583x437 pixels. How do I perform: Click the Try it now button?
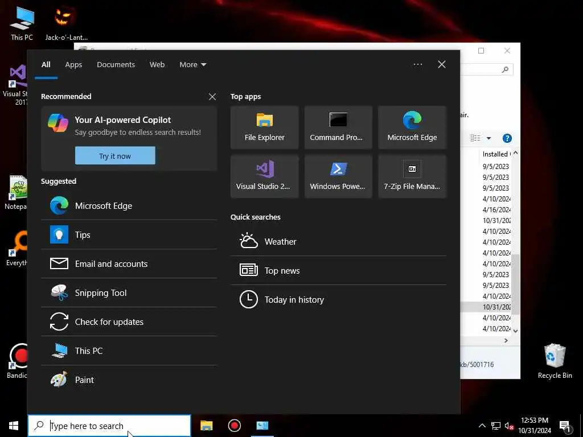(x=115, y=156)
